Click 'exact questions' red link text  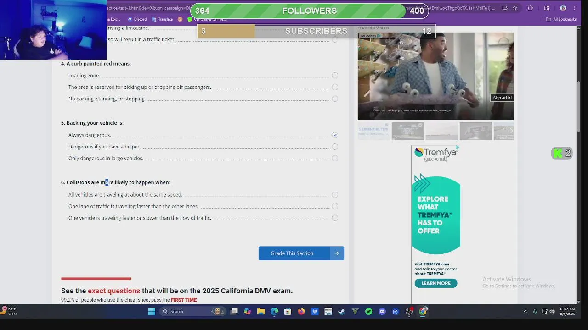click(x=114, y=291)
